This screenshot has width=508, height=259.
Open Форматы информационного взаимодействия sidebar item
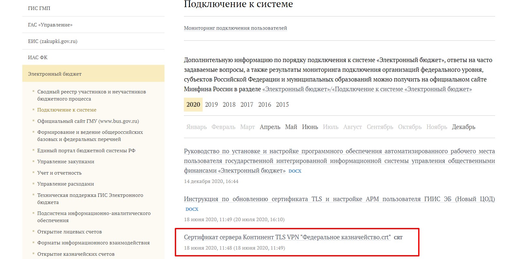point(93,243)
